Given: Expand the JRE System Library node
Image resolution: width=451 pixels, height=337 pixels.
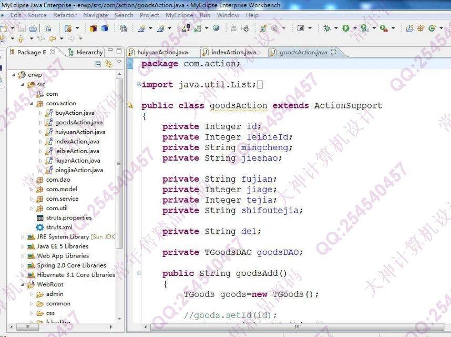Looking at the screenshot, I should (x=23, y=237).
